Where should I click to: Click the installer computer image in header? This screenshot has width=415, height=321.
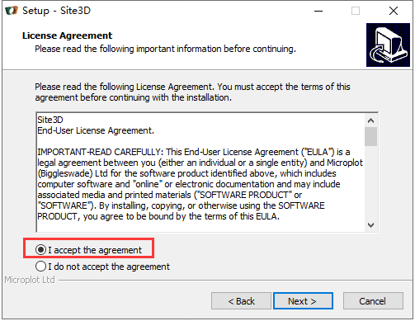click(388, 45)
